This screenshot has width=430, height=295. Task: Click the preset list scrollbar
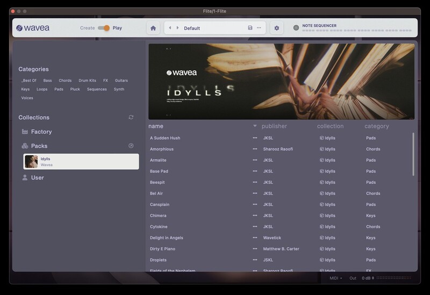point(413,154)
